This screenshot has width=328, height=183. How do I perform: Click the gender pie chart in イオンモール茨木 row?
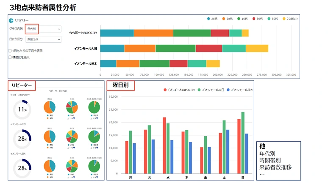(50, 166)
